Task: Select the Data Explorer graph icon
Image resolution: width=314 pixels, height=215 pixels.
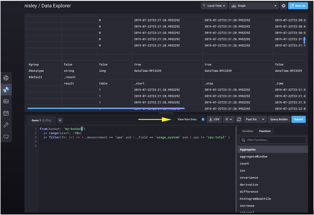Action: click(x=6, y=90)
